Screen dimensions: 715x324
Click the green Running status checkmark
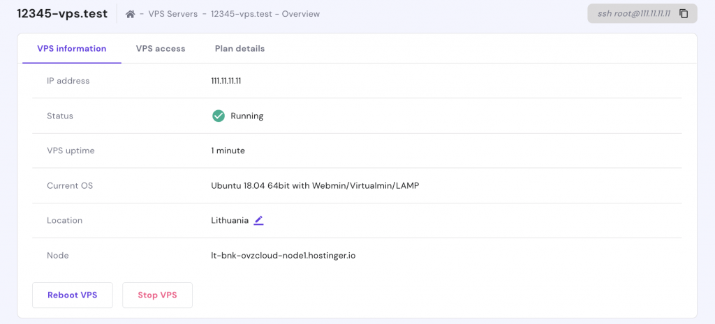click(219, 116)
